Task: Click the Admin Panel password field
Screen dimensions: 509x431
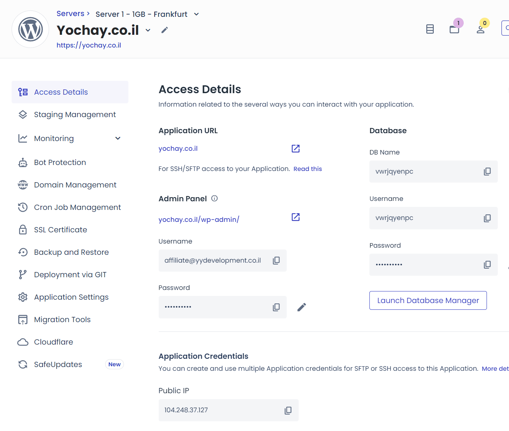Action: 223,307
